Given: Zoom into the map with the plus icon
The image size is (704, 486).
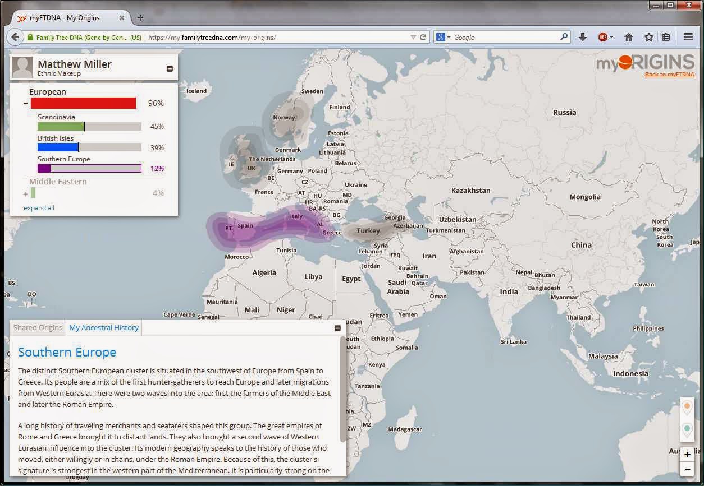Looking at the screenshot, I should coord(687,455).
